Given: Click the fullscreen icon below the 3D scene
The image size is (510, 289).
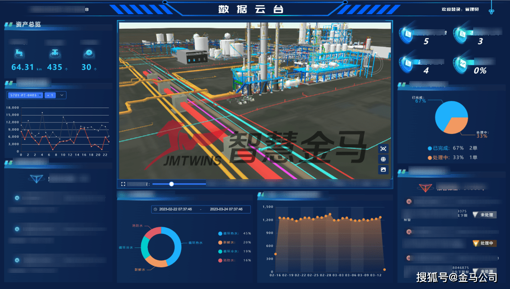Looking at the screenshot, I should tap(123, 184).
